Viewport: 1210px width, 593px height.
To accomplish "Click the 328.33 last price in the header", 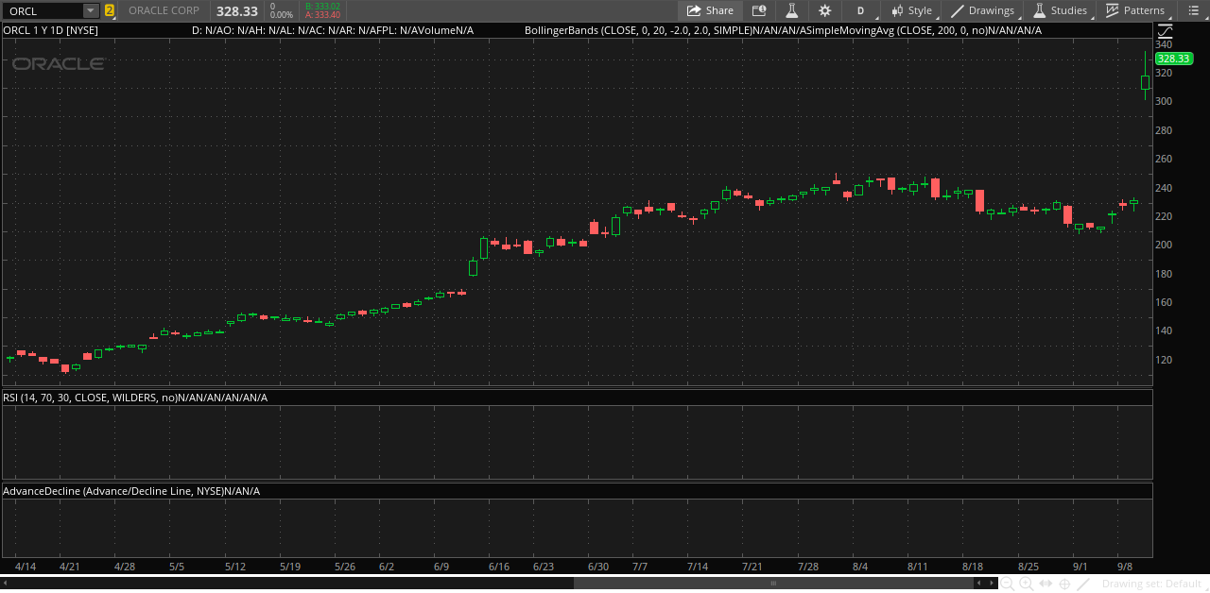I will point(236,10).
